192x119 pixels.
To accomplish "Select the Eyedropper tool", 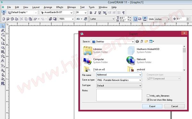I will 3,70.
